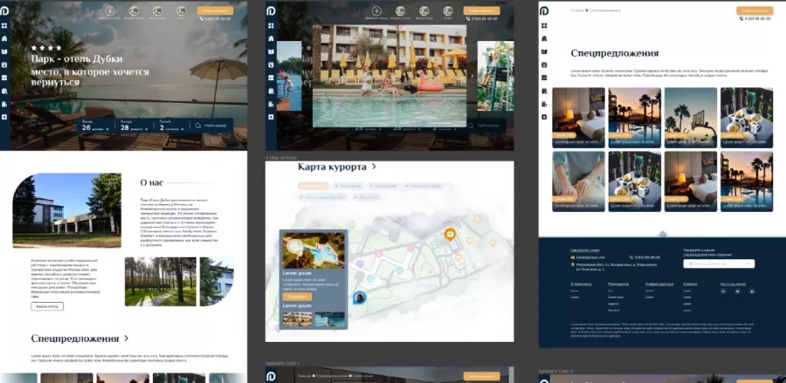Click the orange booking button in the first hero header
This screenshot has height=383, width=786.
[215, 10]
